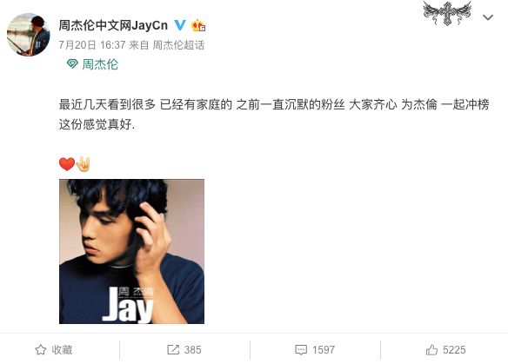Image resolution: width=508 pixels, height=364 pixels.
Task: Click the star favorite icon
Action: (41, 350)
